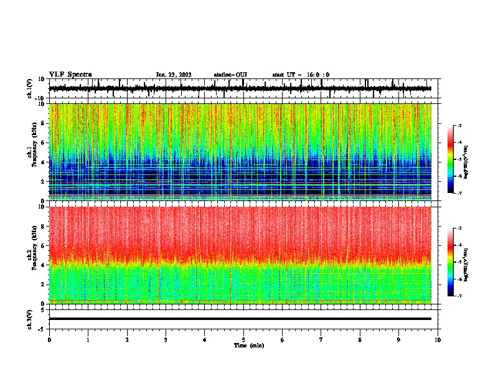This screenshot has width=493, height=381.
Task: Click the ch.1 color scale bar
Action: click(451, 159)
